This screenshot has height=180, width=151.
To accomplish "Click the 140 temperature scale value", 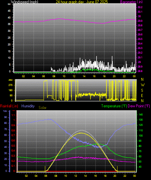I will click(141, 114).
